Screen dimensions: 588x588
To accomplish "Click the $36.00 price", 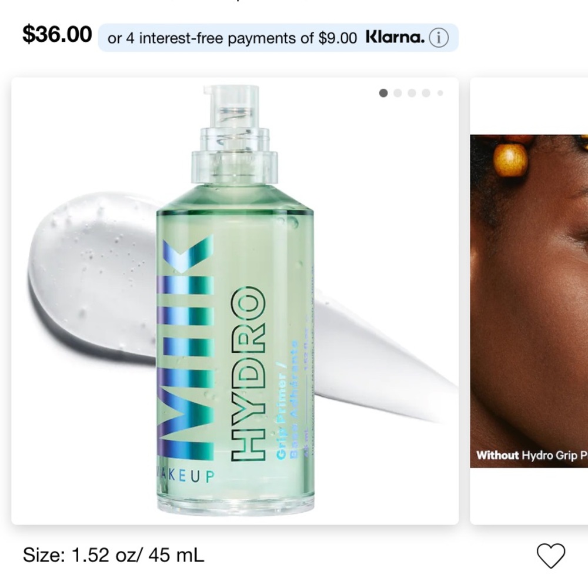I will coord(57,34).
